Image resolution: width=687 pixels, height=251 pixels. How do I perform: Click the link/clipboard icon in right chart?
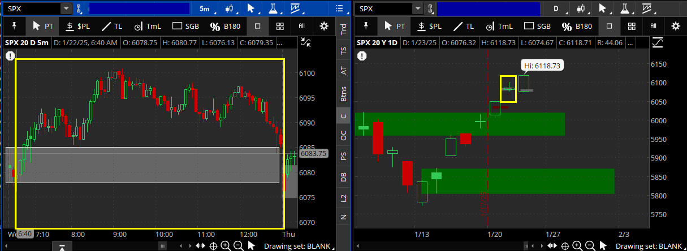(431, 8)
